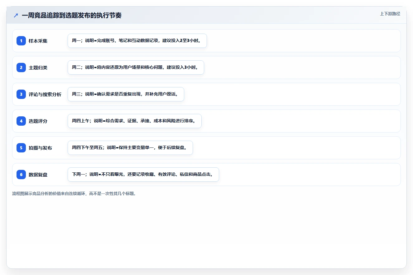Select the 主题归类 step label
The width and height of the screenshot is (413, 275).
coord(38,68)
